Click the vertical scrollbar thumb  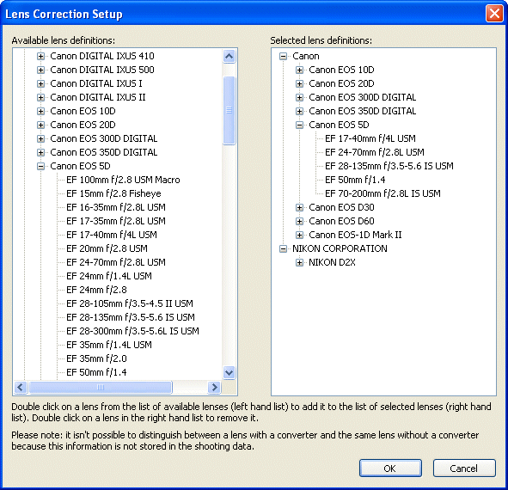[x=229, y=111]
